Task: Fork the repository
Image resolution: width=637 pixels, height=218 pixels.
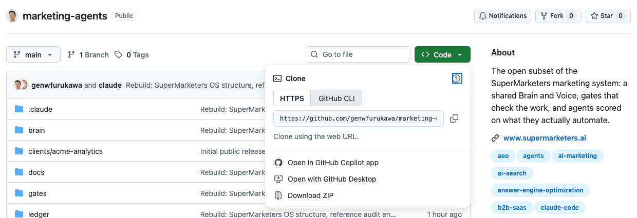Action: click(558, 16)
